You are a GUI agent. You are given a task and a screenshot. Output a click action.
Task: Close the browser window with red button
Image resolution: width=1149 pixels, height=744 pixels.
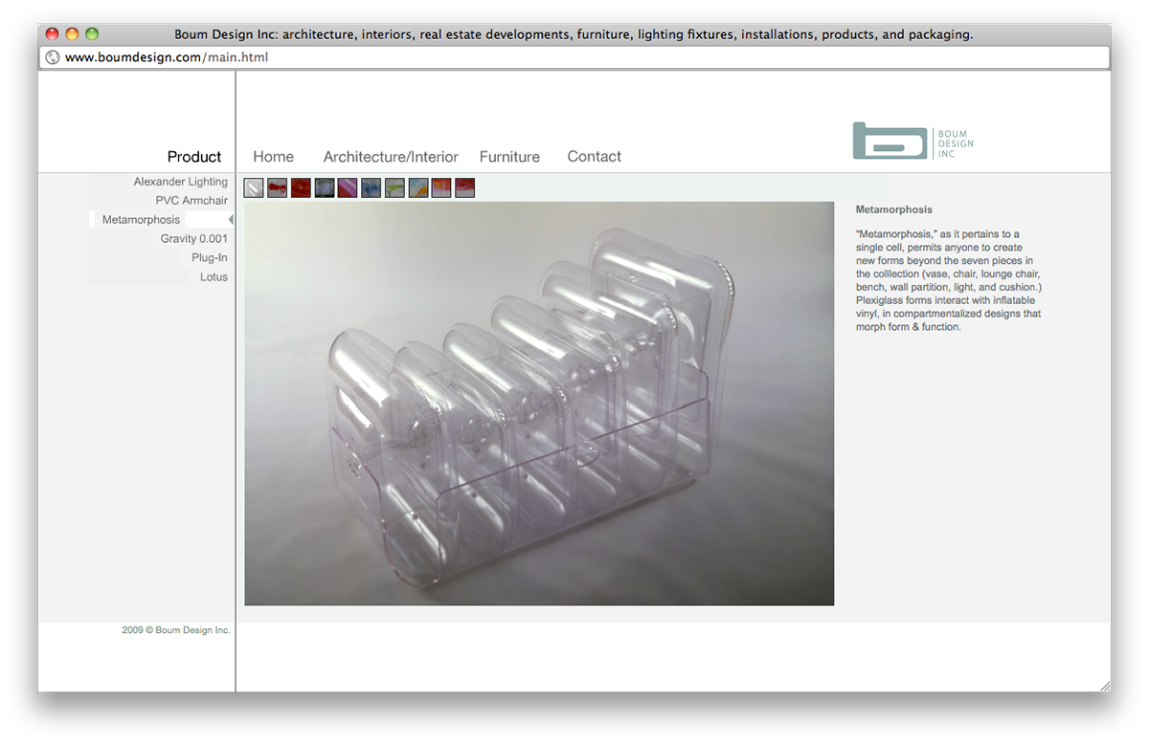[53, 34]
